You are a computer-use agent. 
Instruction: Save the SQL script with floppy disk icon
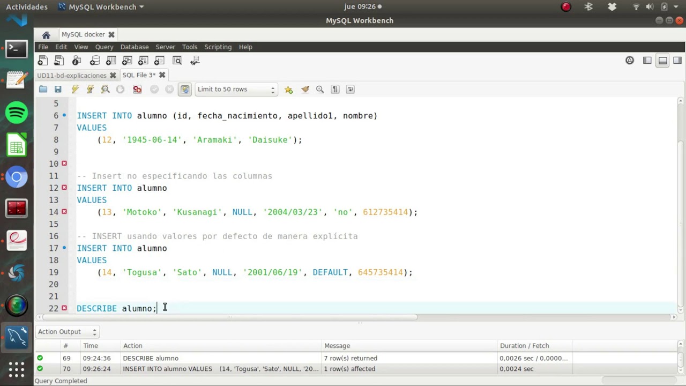click(x=58, y=90)
